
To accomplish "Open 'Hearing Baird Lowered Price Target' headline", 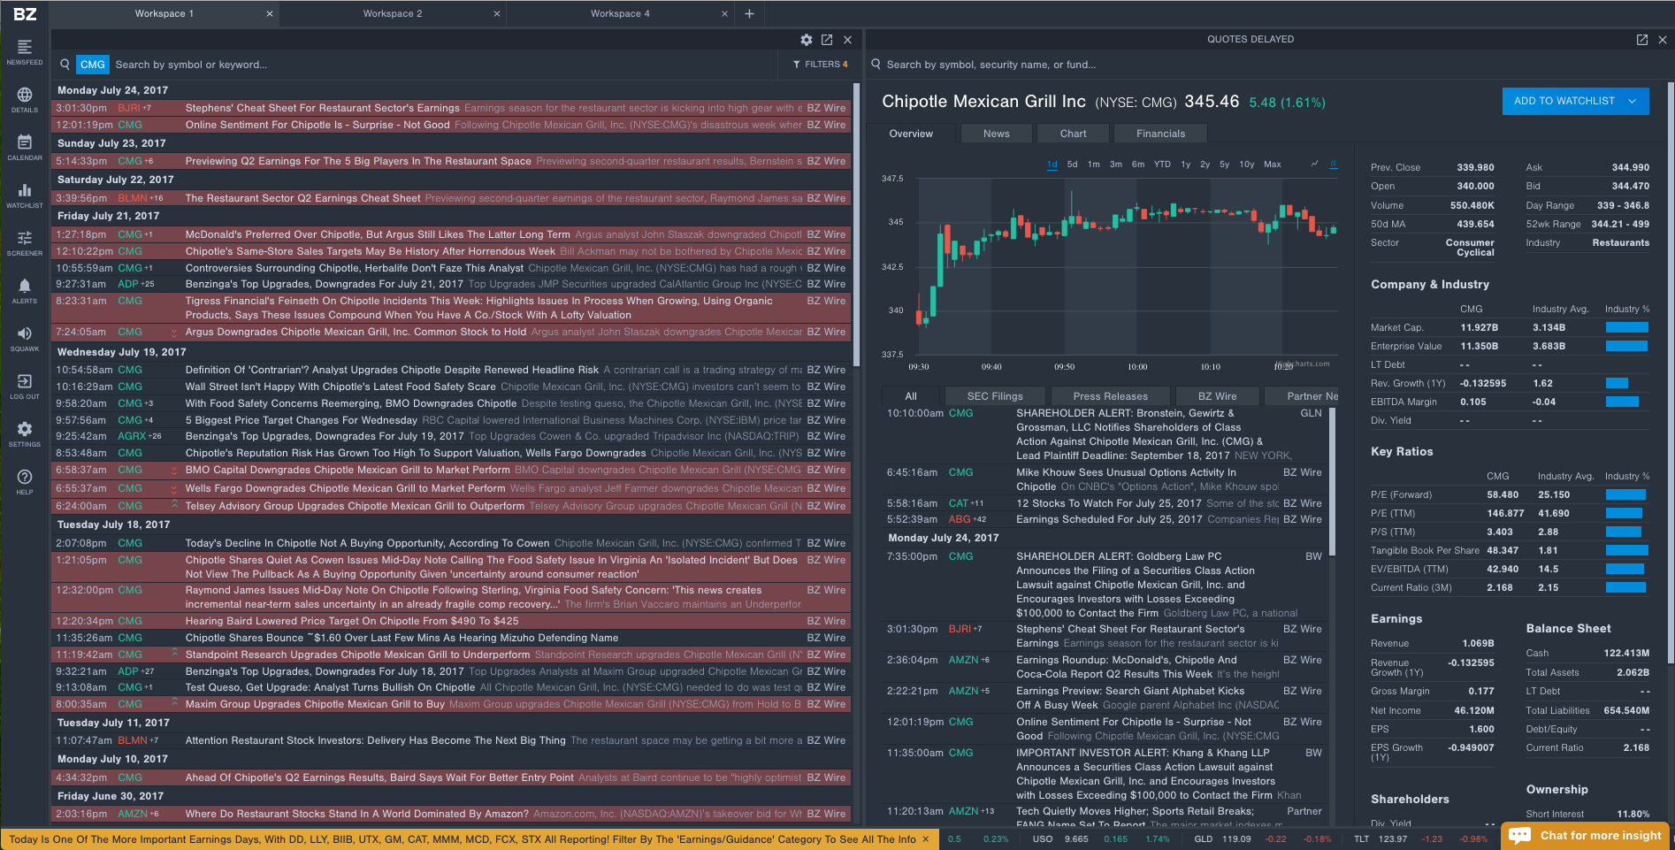I will tap(352, 621).
